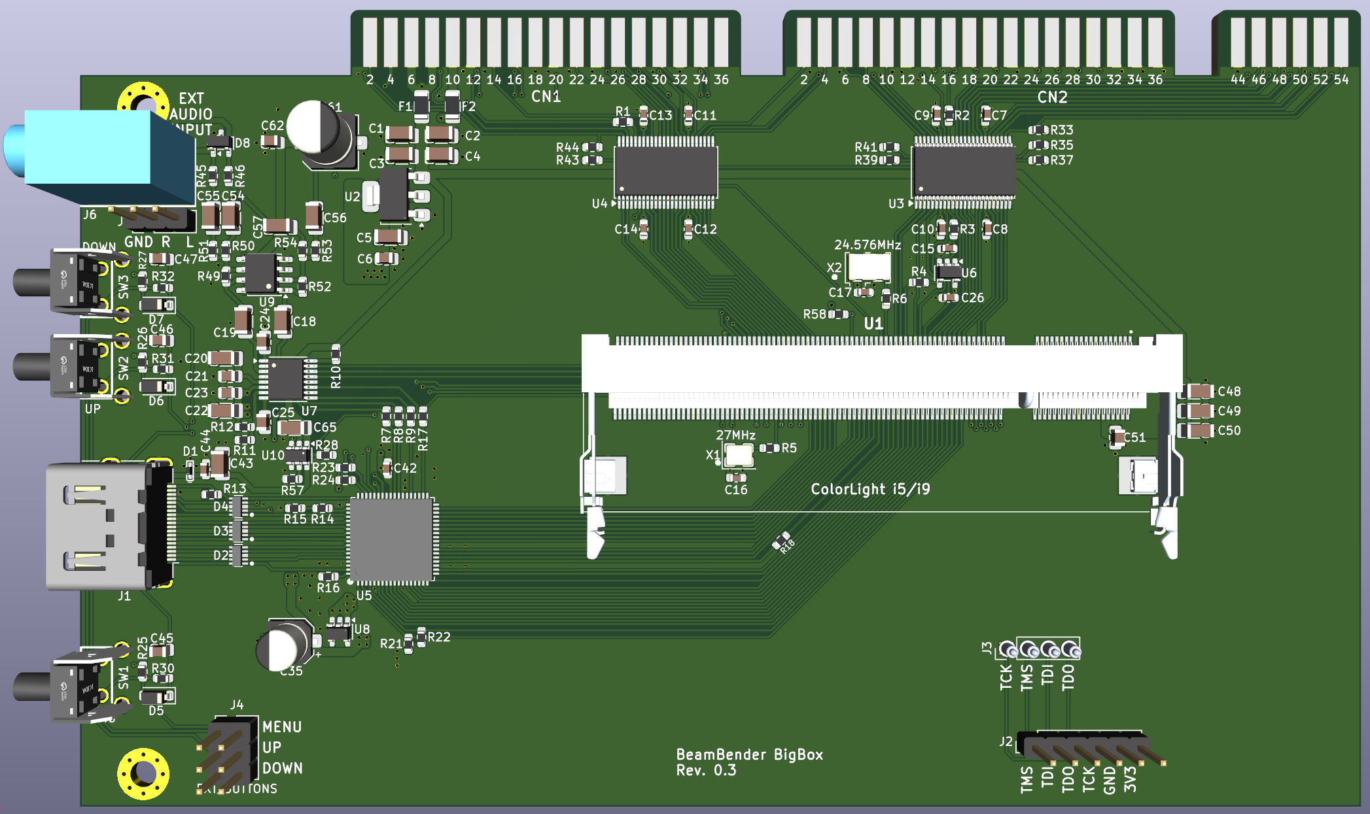The image size is (1370, 814).
Task: Click diode D3 near HDMI connector
Action: [x=237, y=531]
